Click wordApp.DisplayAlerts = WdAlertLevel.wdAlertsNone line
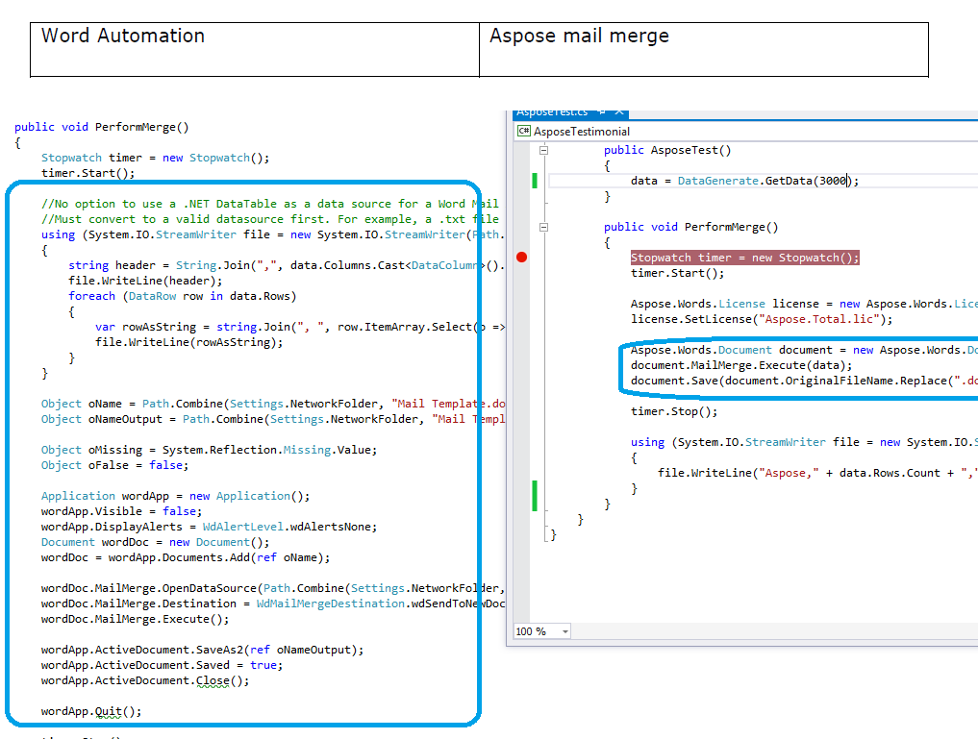The width and height of the screenshot is (978, 739). point(209,528)
